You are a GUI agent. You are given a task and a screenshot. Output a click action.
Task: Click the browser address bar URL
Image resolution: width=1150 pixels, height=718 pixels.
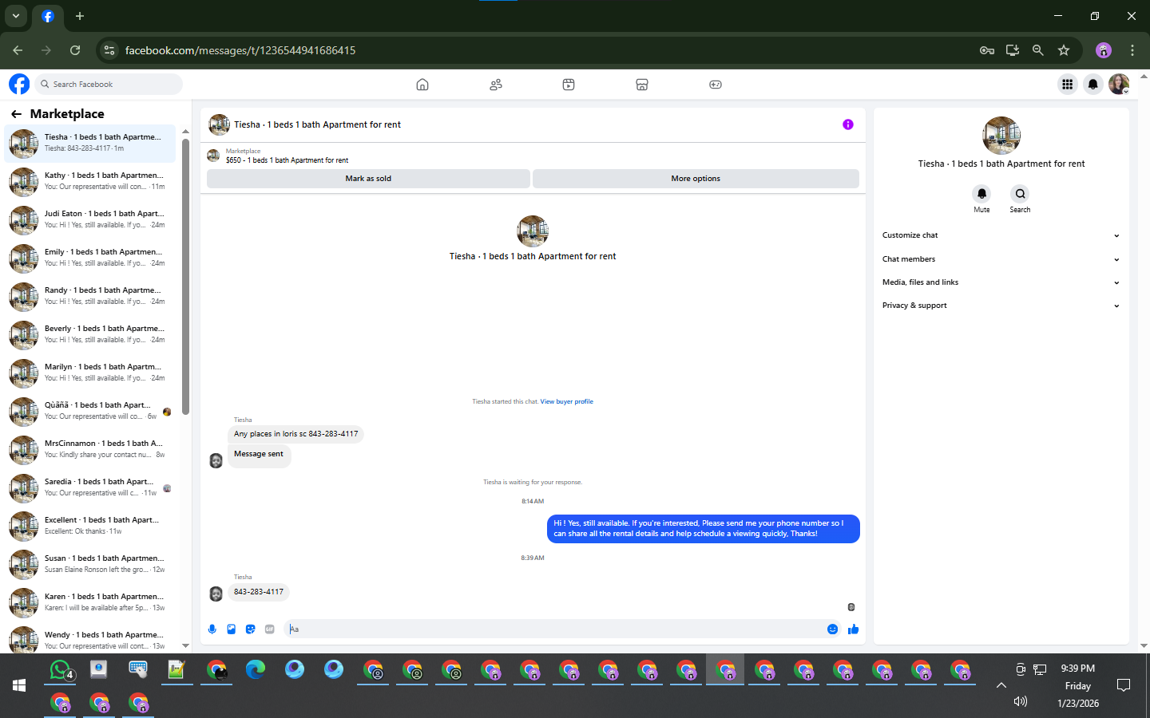[240, 50]
